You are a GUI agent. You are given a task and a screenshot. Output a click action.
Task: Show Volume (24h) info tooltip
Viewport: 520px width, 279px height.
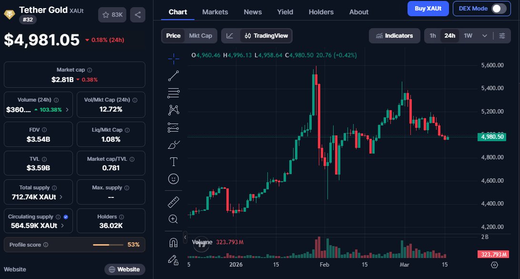[56, 100]
